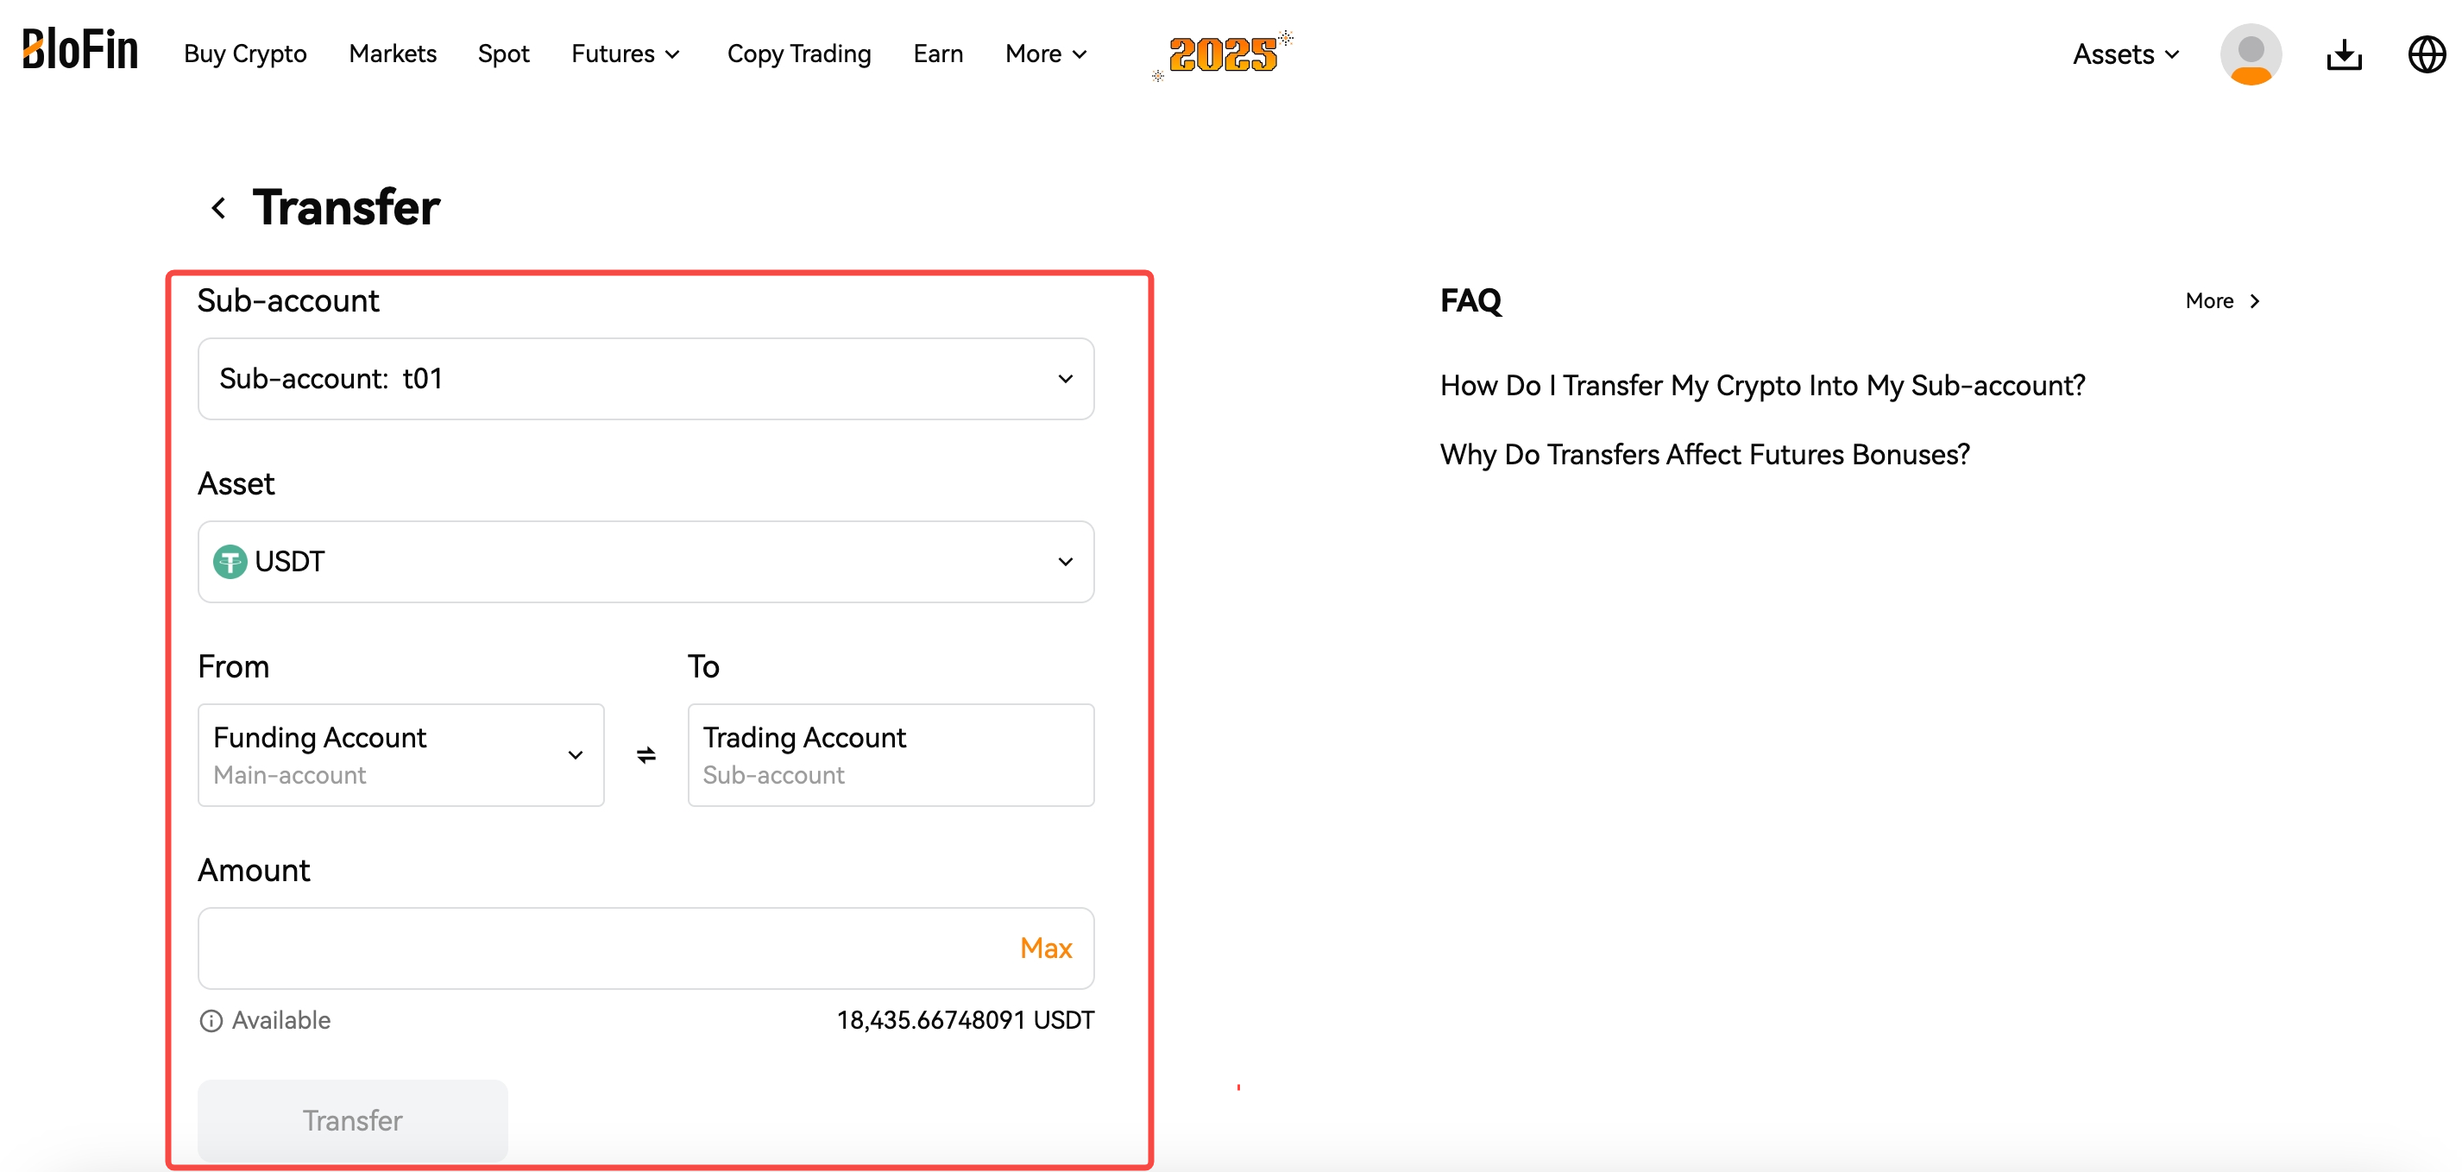This screenshot has width=2462, height=1172.
Task: Click the Transfer submit button
Action: (352, 1119)
